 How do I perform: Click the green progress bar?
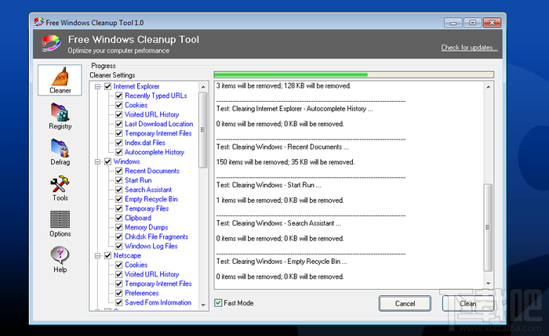click(x=354, y=74)
